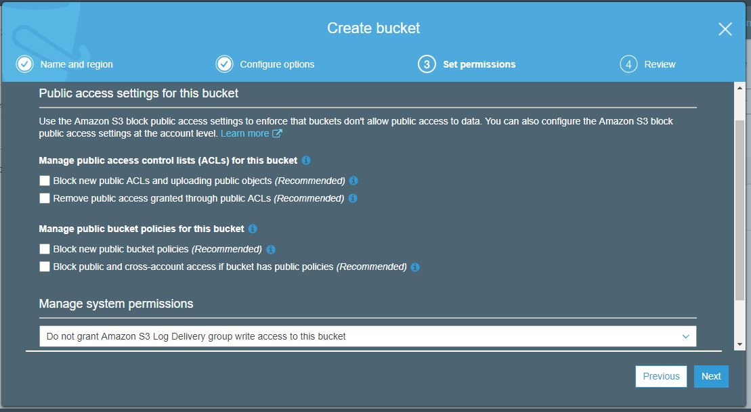Go to the Name and region step
The image size is (751, 412).
(77, 64)
